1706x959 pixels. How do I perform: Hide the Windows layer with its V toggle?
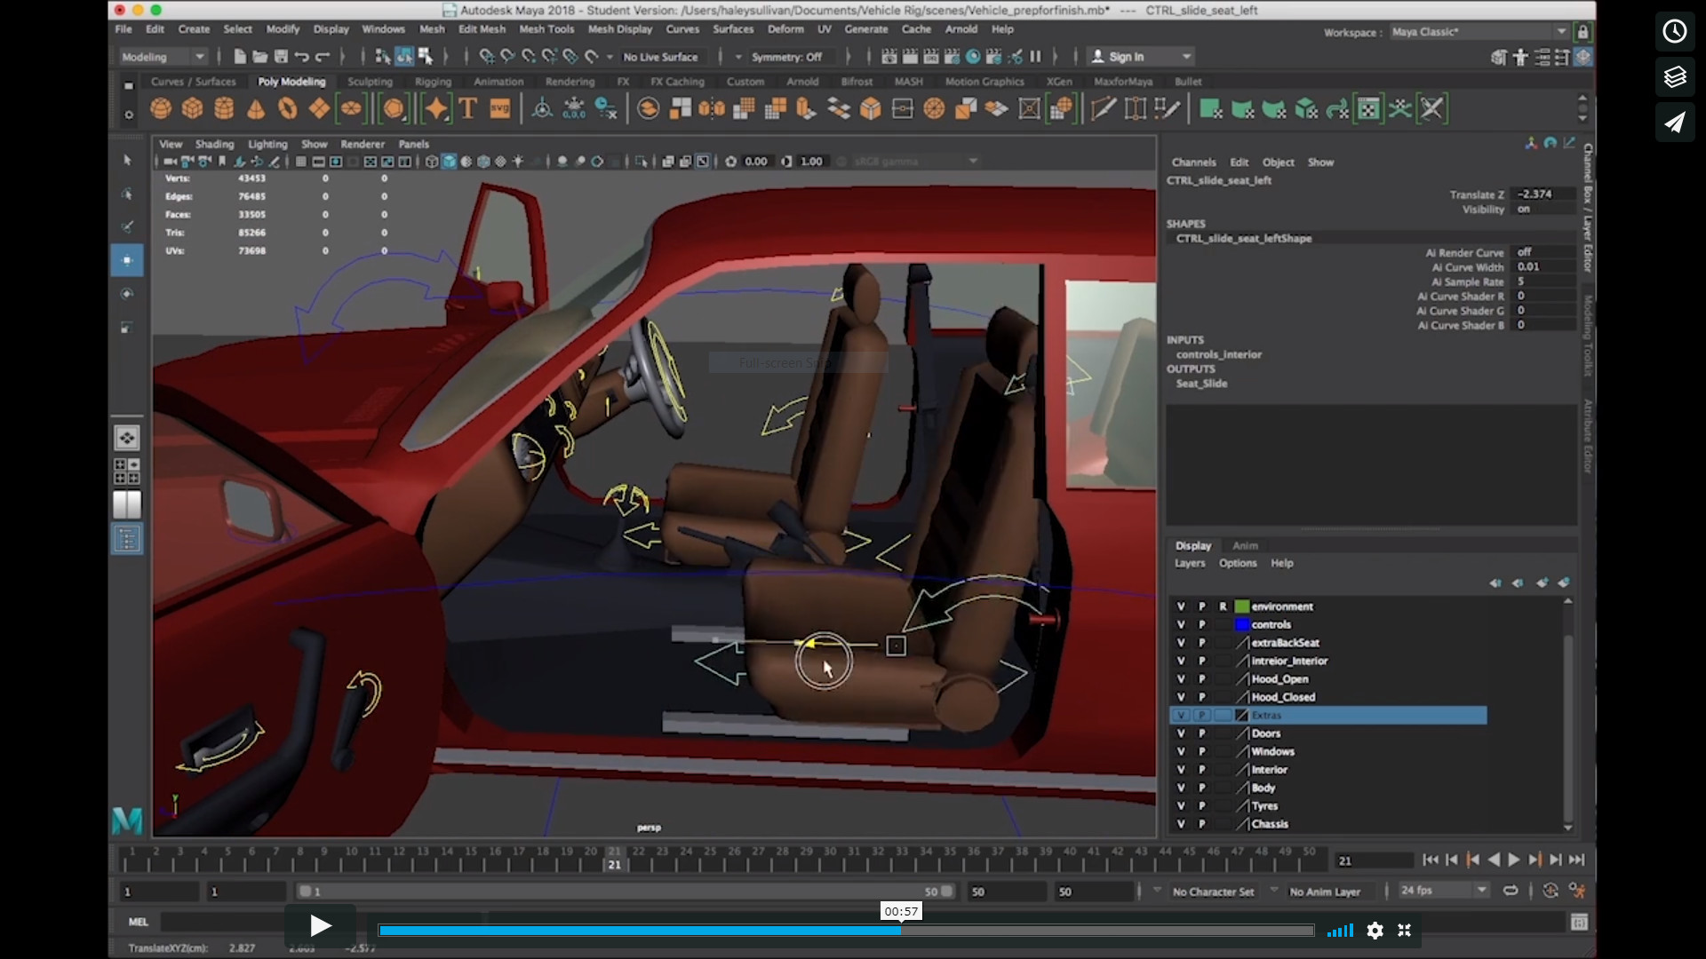tap(1183, 751)
